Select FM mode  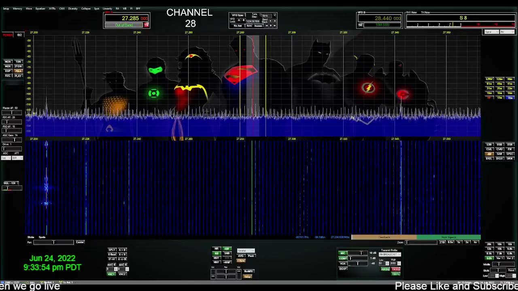pos(510,149)
